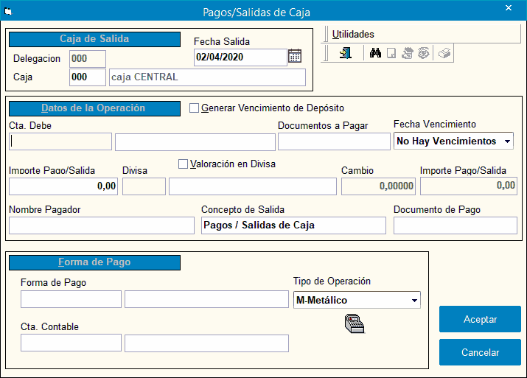The height and width of the screenshot is (378, 527).
Task: Click the exit door toolbar icon
Action: pos(345,54)
